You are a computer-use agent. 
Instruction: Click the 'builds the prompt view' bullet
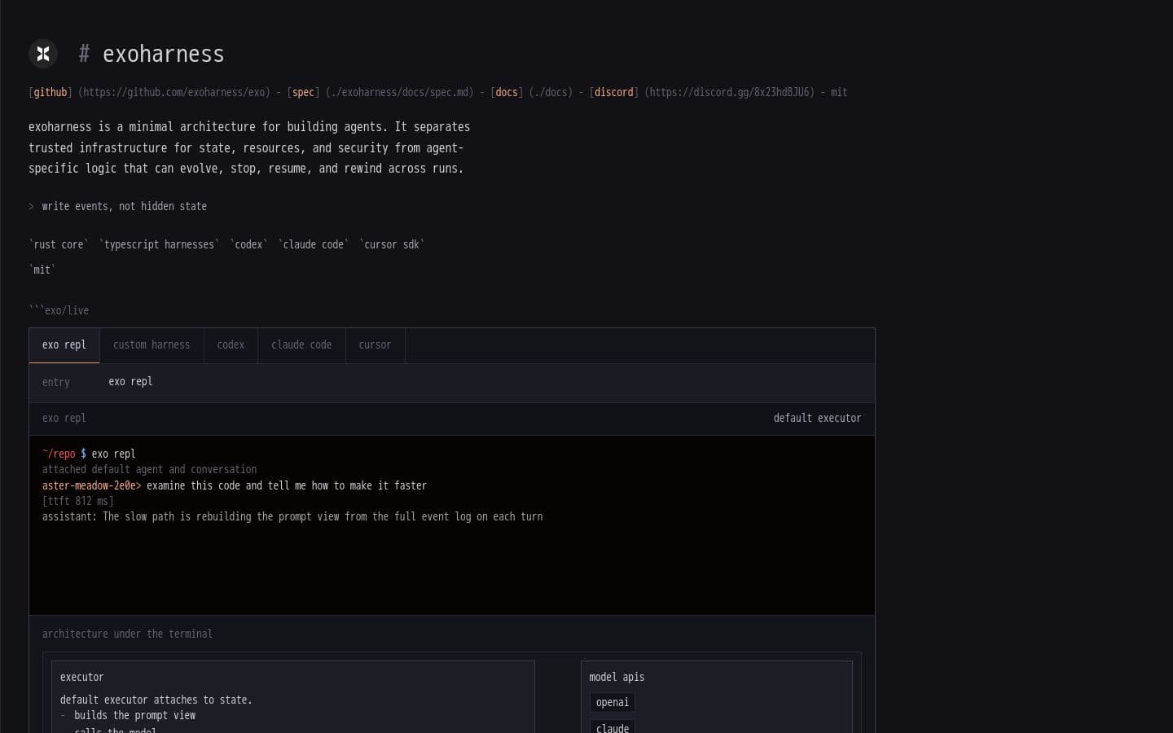click(134, 715)
